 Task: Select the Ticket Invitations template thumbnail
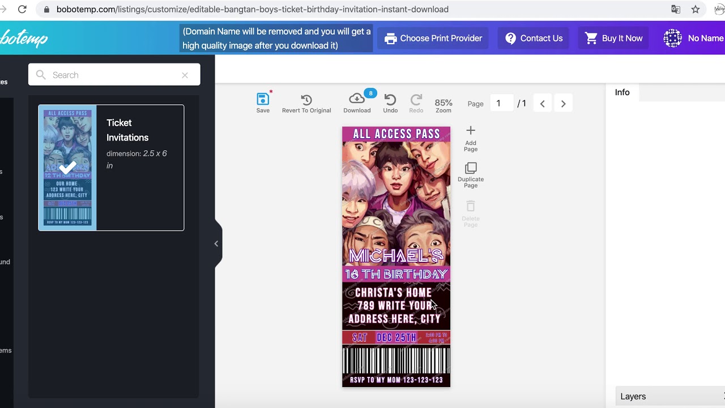click(x=67, y=168)
